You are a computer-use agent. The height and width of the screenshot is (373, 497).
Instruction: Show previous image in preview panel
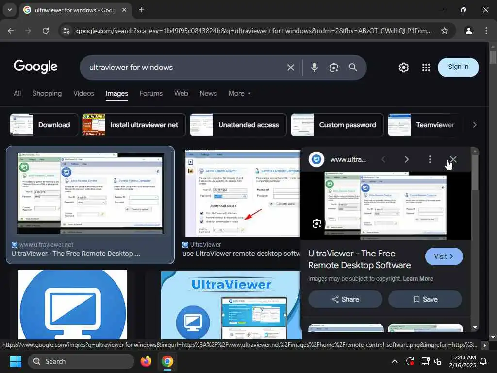pos(383,159)
